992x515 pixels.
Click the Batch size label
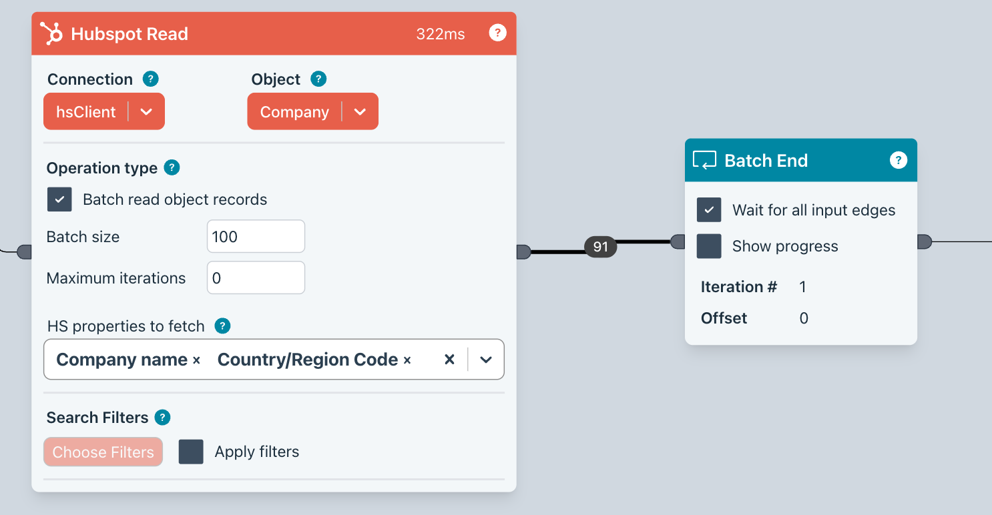83,237
